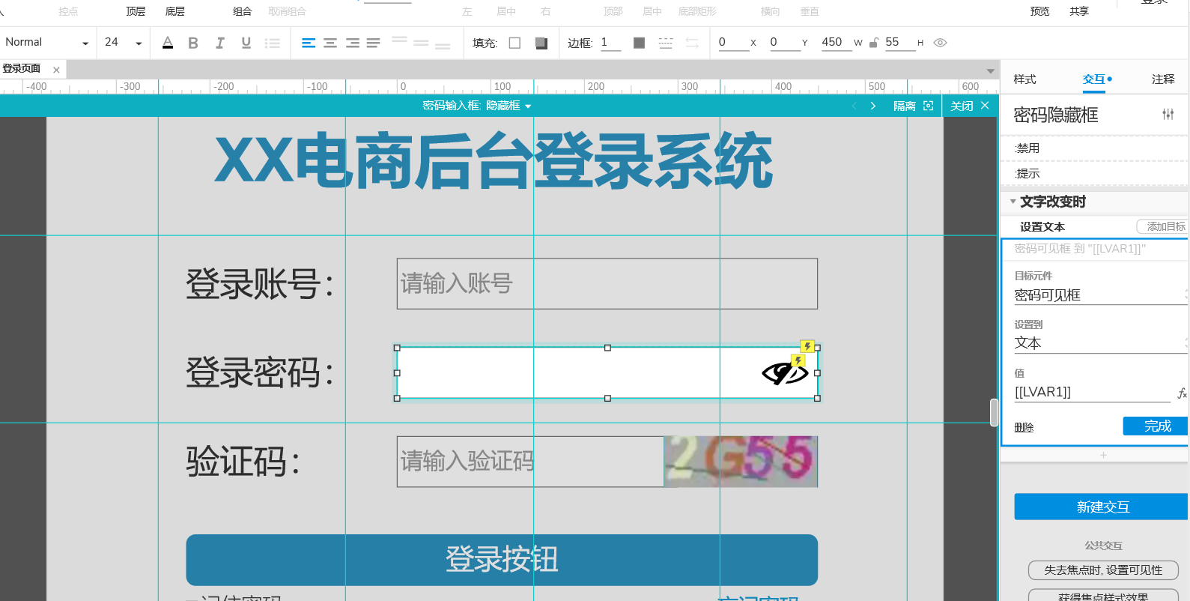Toggle underline formatting
This screenshot has width=1190, height=601.
click(246, 43)
